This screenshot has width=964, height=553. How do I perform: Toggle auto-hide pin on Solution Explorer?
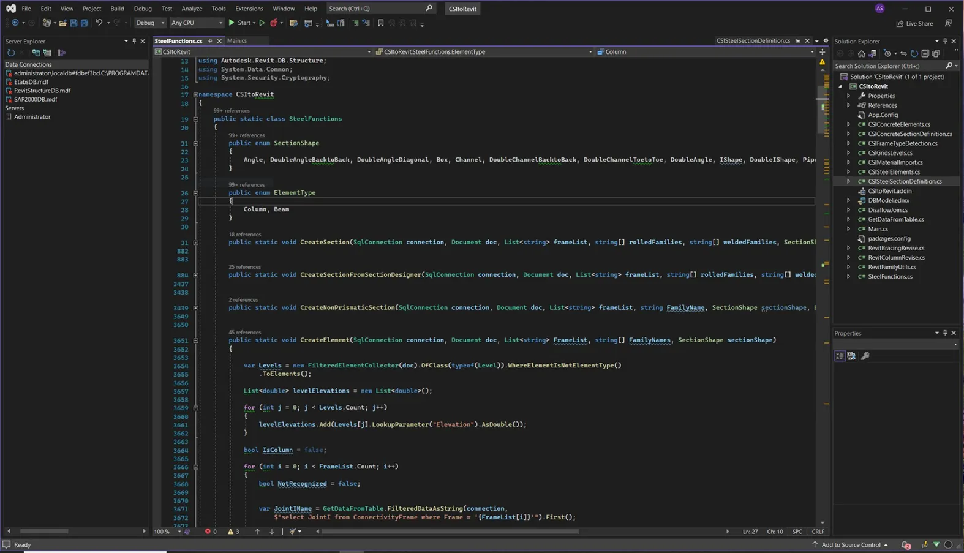pos(945,41)
